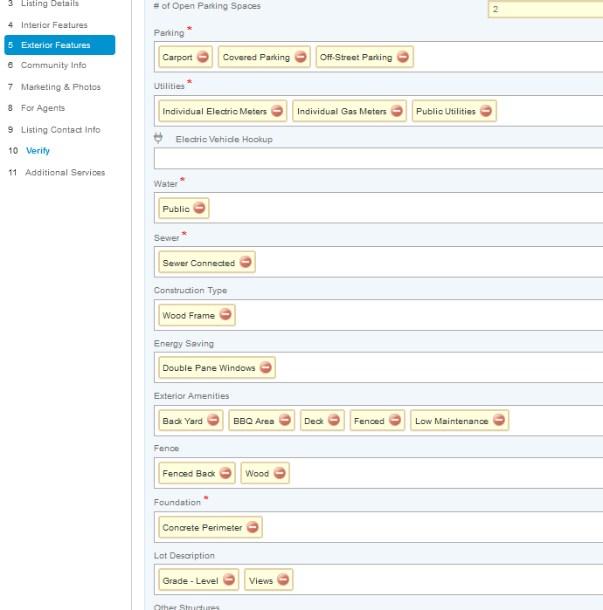Click the Electric Vehicle Hookup field
Image resolution: width=603 pixels, height=610 pixels.
[x=378, y=158]
